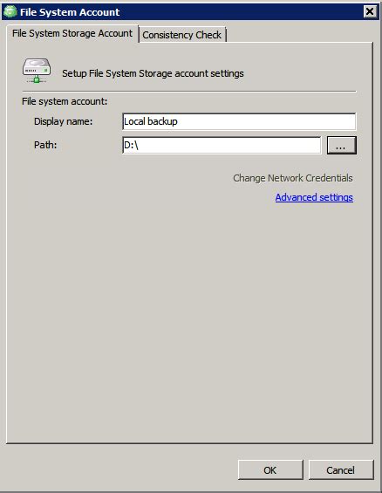The width and height of the screenshot is (382, 493).
Task: Switch to the Consistency Check tab
Action: tap(182, 35)
